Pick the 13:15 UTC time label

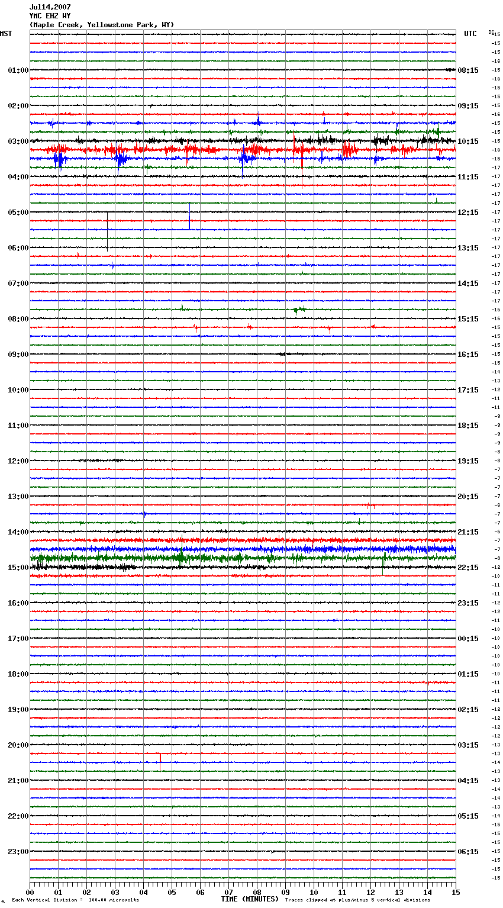pyautogui.click(x=468, y=248)
